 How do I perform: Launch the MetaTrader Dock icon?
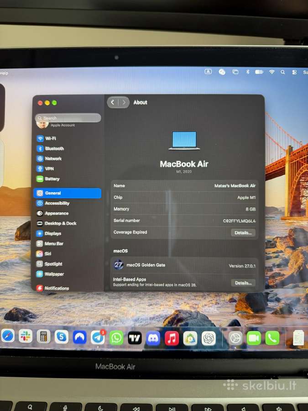click(x=190, y=338)
